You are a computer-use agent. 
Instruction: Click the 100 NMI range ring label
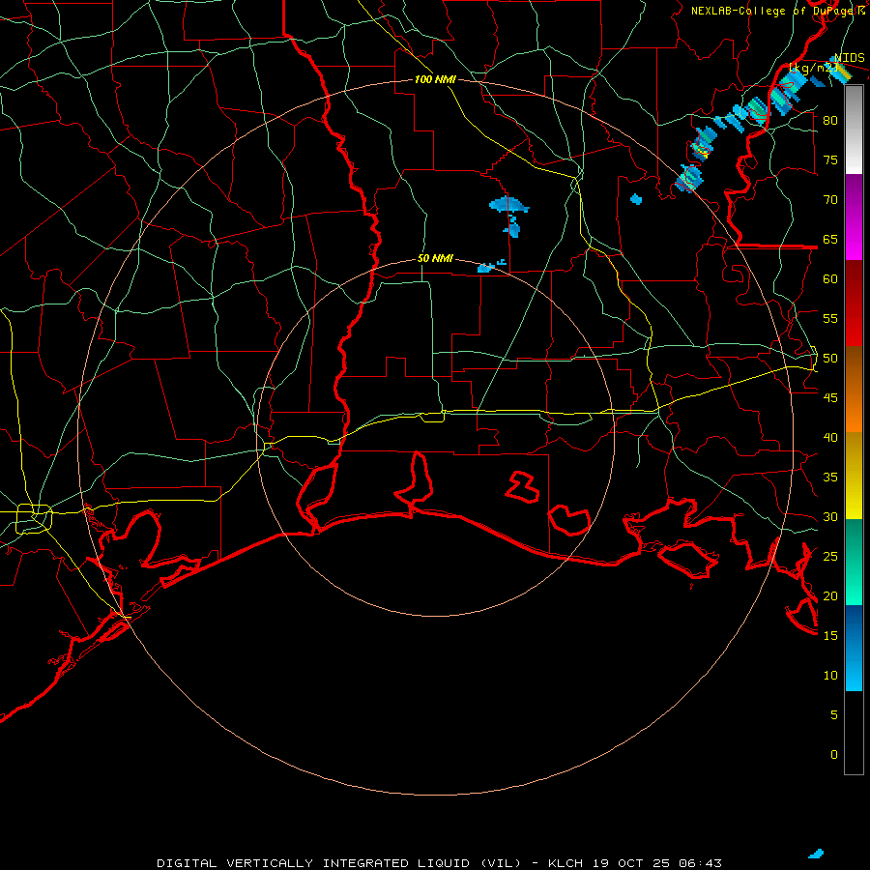[x=435, y=79]
